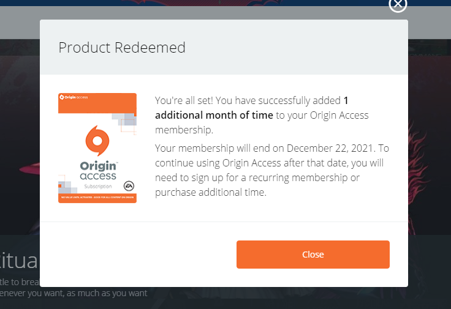Click the EA logo on the card
This screenshot has height=309, width=451.
129,184
